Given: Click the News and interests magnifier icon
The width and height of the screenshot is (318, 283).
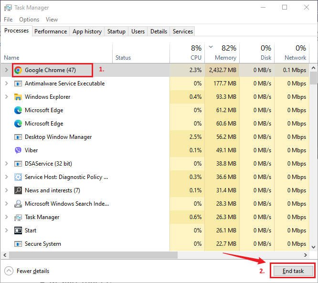Looking at the screenshot, I should [x=18, y=190].
